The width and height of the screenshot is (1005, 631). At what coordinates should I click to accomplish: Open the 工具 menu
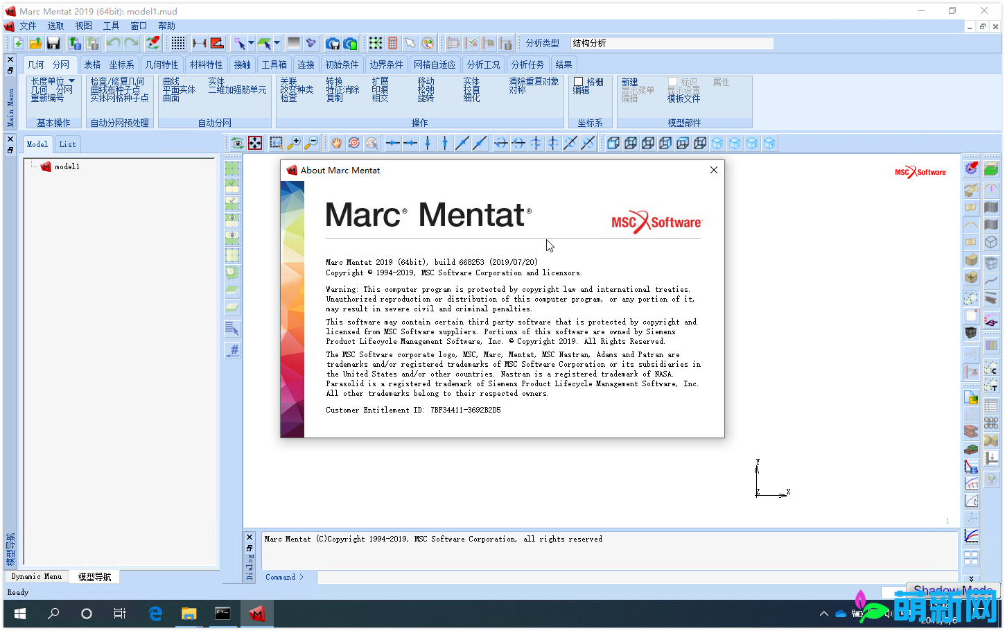coord(111,26)
